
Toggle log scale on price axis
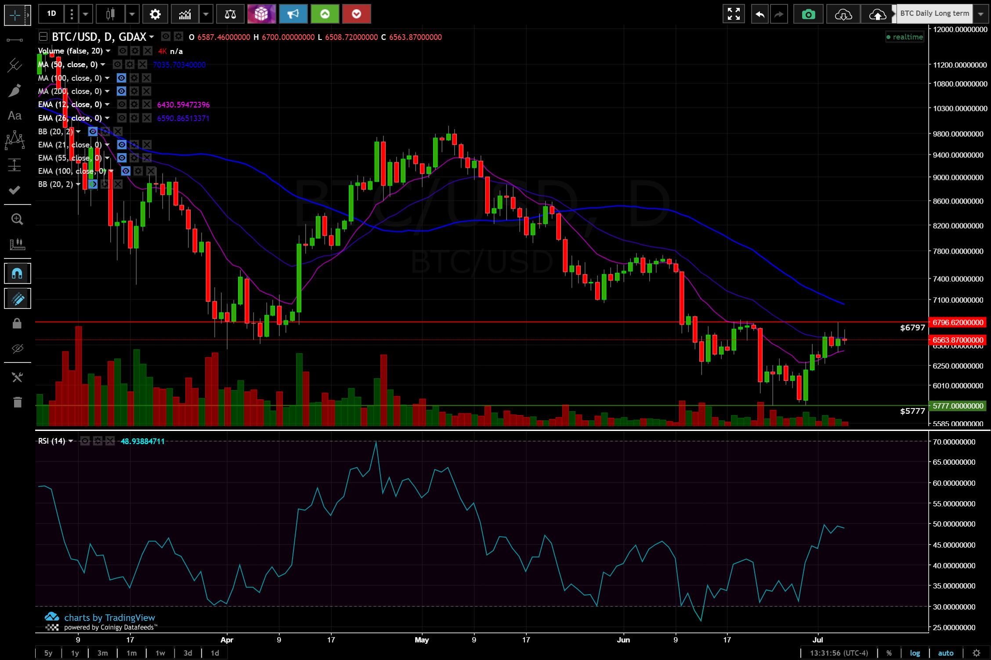point(915,653)
